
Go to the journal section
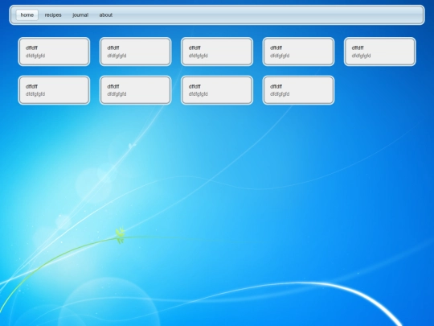point(80,15)
